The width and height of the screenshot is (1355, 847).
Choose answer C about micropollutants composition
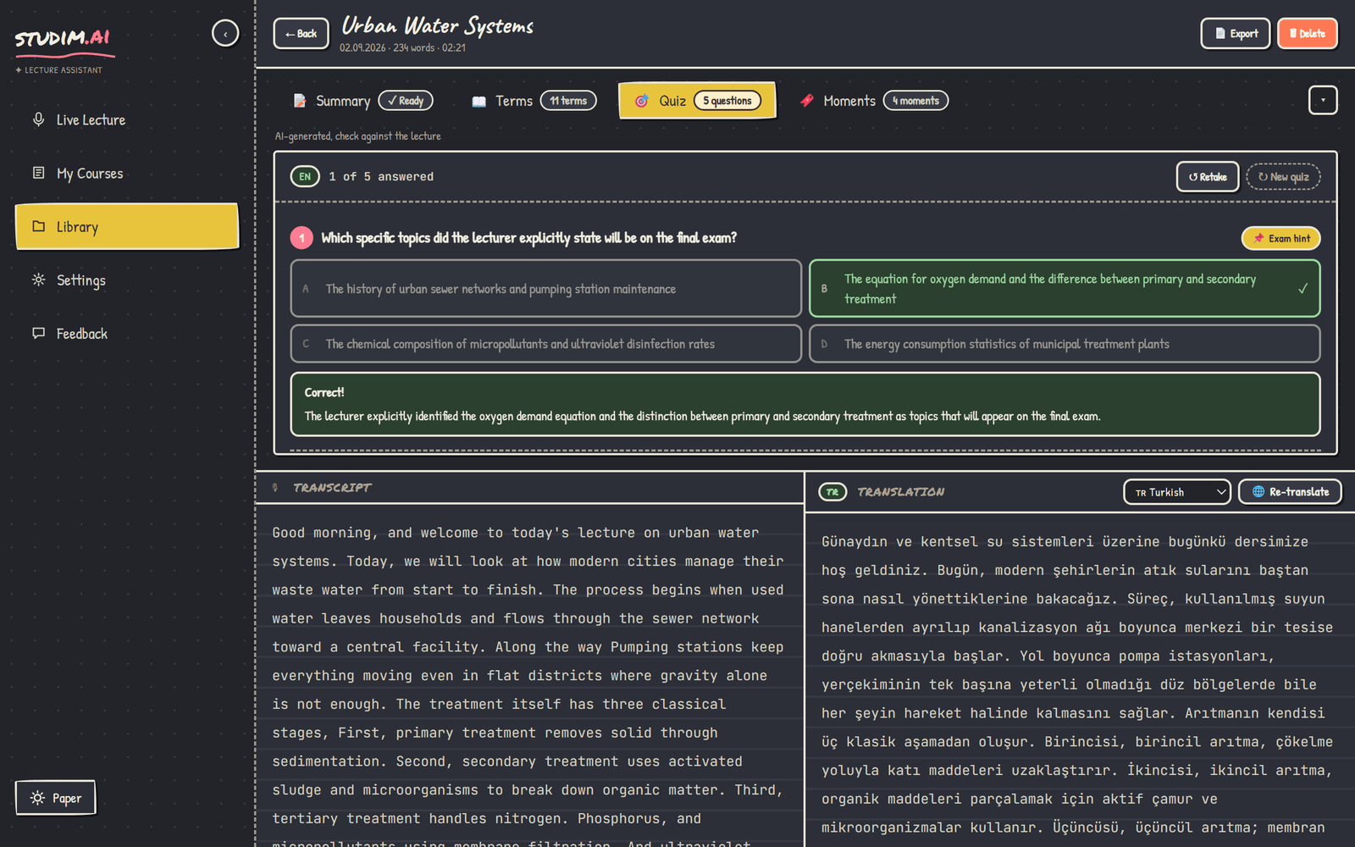pyautogui.click(x=546, y=344)
